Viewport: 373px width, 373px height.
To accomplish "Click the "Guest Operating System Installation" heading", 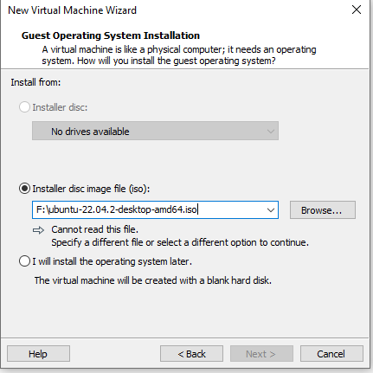I will (111, 35).
